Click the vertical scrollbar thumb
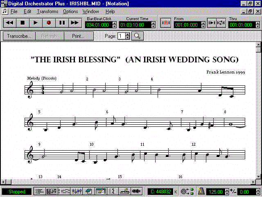This screenshot has width=262, height=197. tap(258, 49)
